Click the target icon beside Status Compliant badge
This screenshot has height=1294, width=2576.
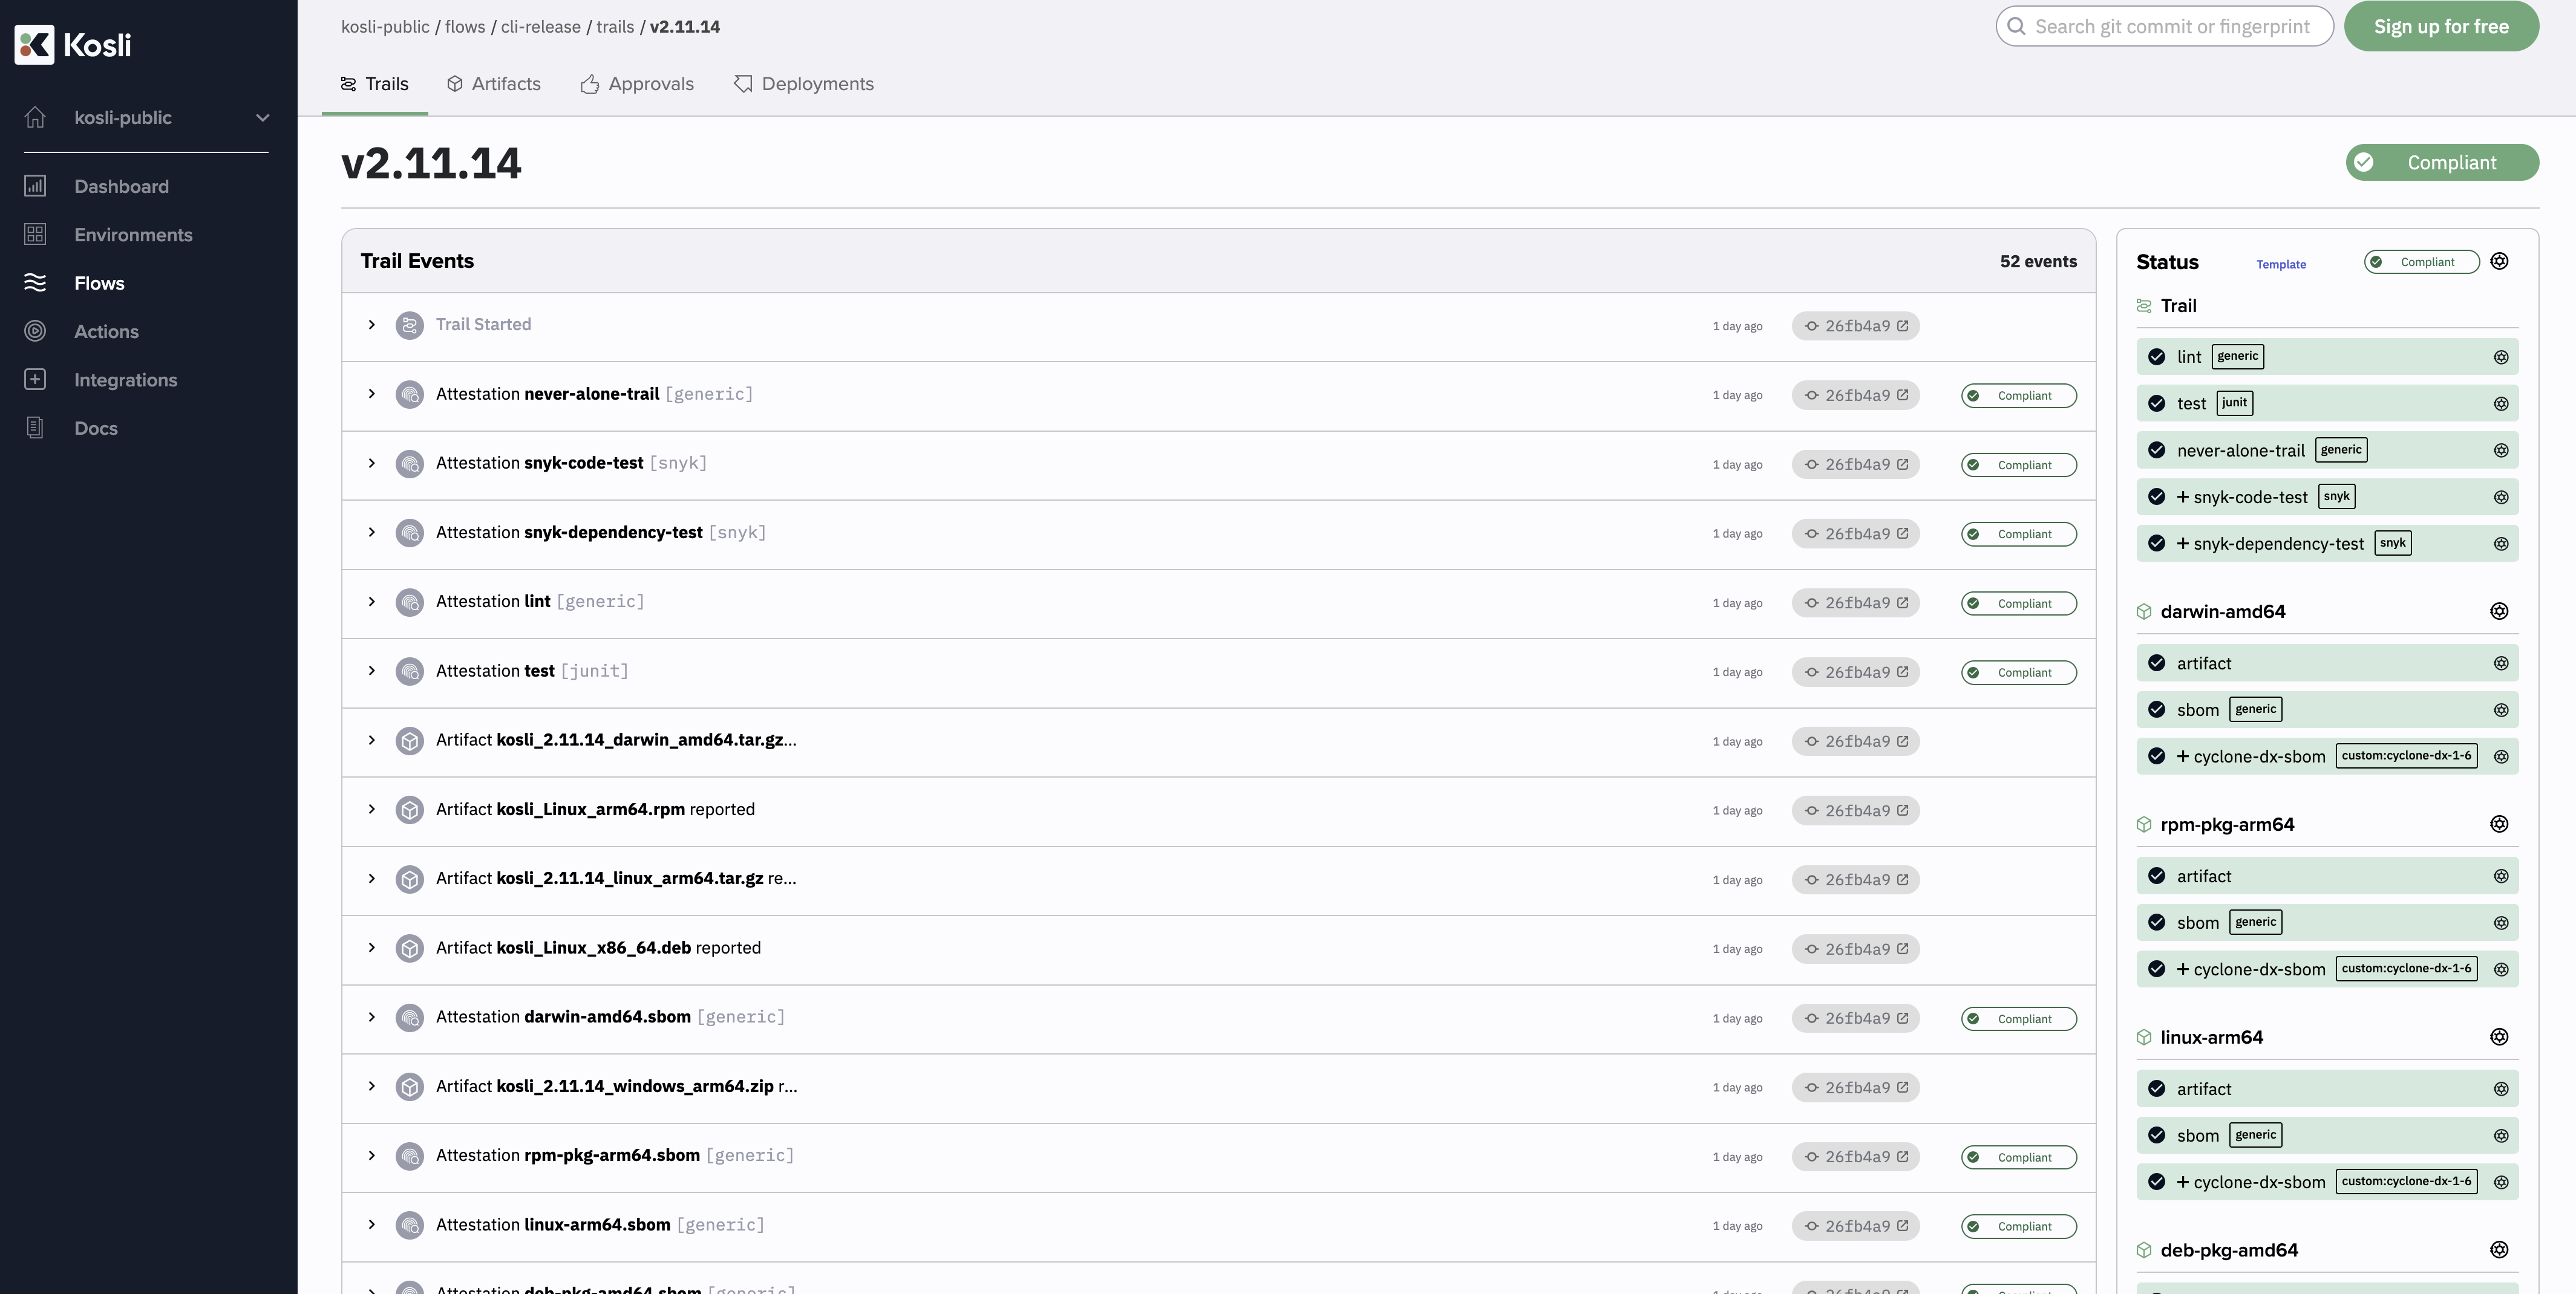coord(2499,261)
